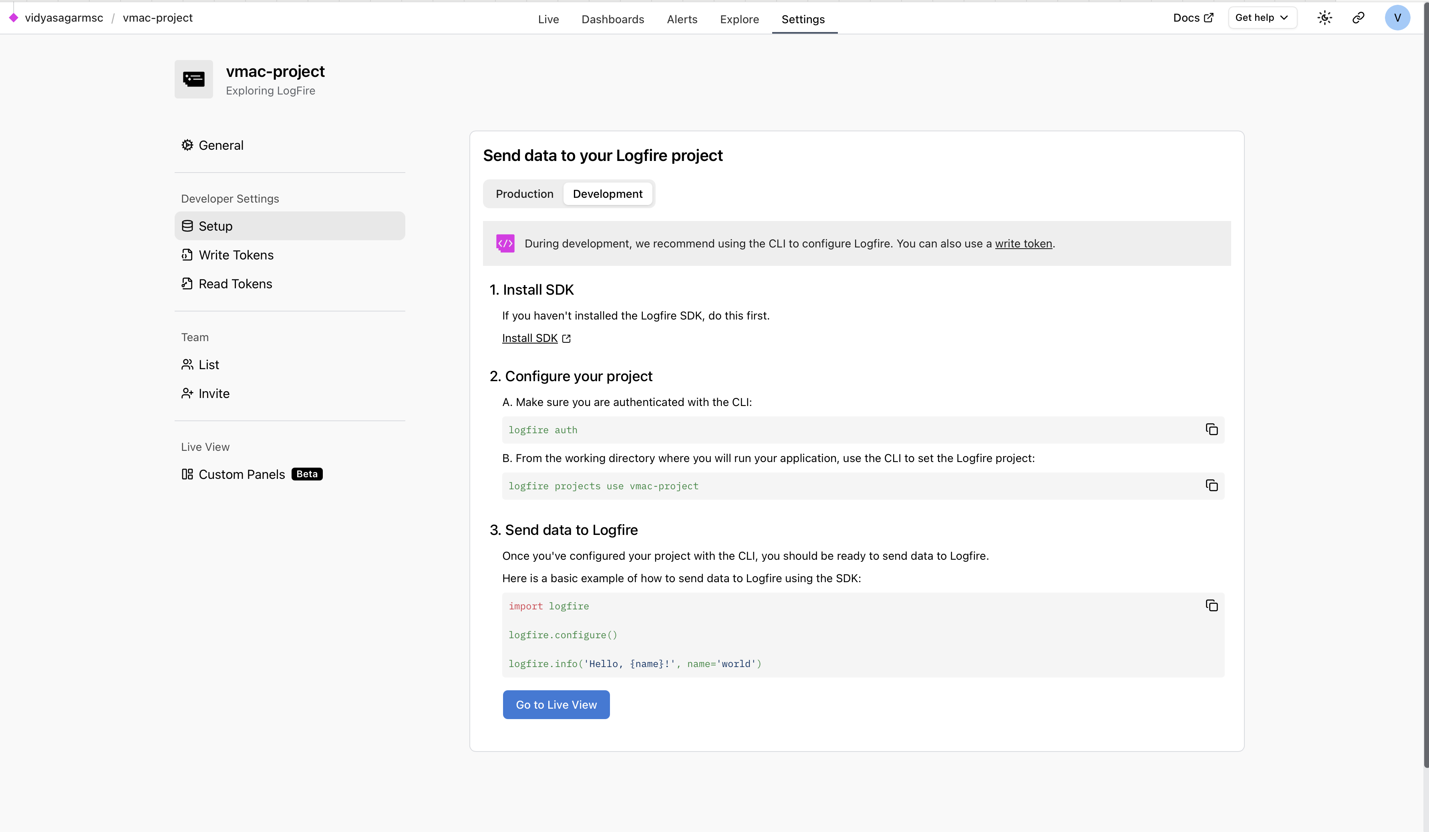Open Custom Panels Beta settings
This screenshot has width=1429, height=832.
coord(242,474)
